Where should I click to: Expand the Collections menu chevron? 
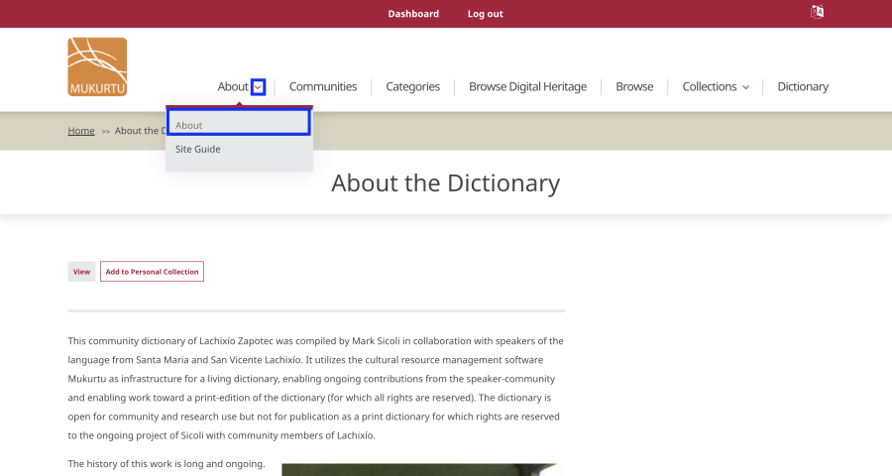pos(745,87)
